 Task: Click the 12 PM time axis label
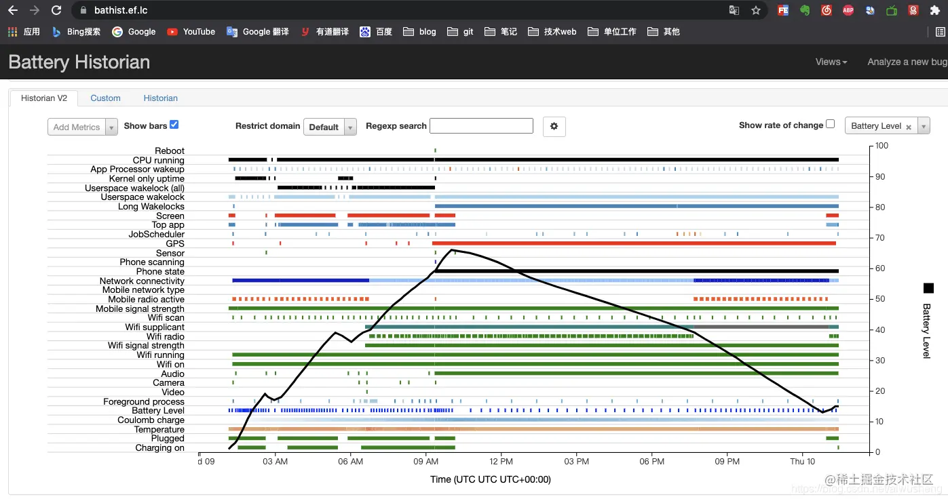(x=501, y=462)
